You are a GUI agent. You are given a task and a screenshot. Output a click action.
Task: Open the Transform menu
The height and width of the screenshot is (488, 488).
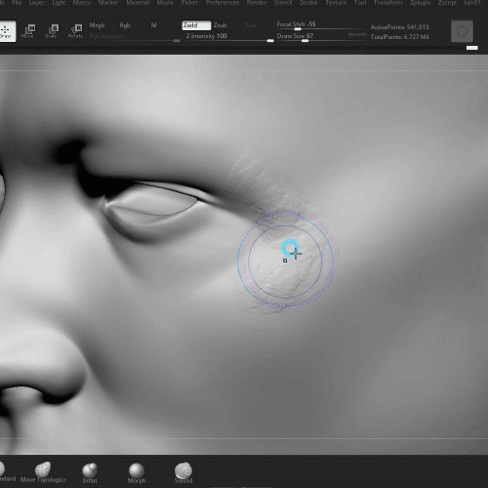coord(387,3)
